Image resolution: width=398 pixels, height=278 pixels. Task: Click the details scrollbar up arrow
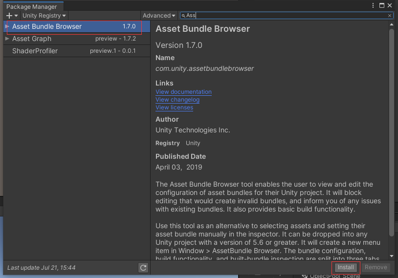point(392,24)
